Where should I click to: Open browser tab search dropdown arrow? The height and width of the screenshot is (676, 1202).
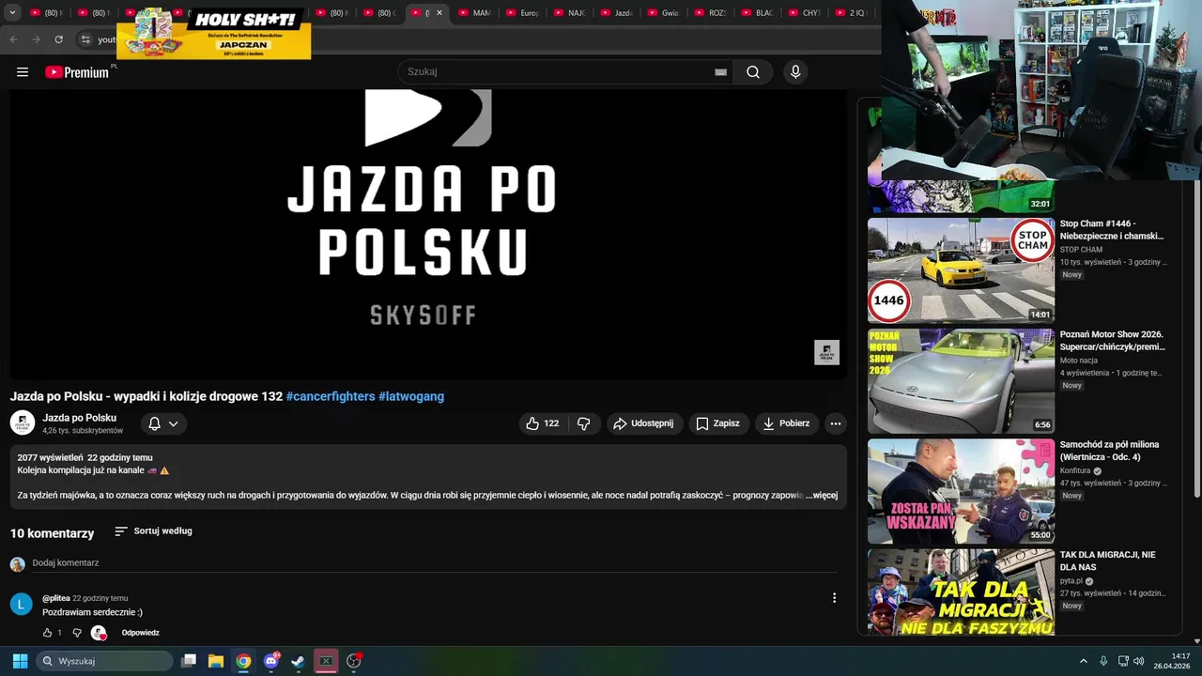point(12,13)
